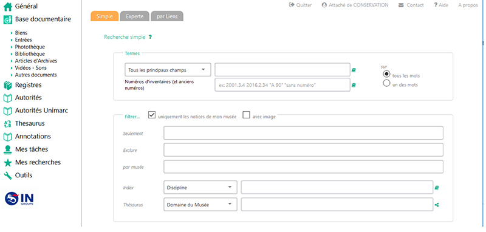Open the Bibliothèque section
This screenshot has width=486, height=232.
click(30, 54)
